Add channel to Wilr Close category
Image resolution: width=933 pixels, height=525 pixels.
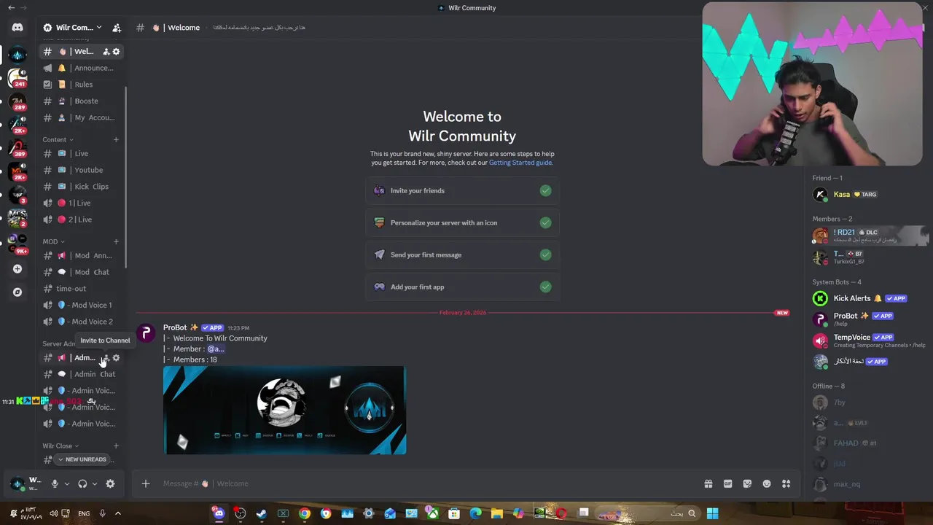coord(116,446)
